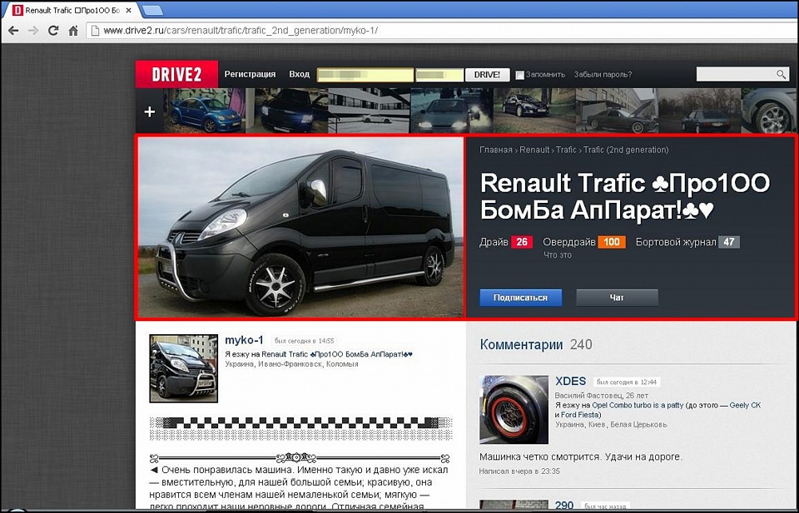799x513 pixels.
Task: Open Бортовой журнал 47
Action: tap(687, 242)
